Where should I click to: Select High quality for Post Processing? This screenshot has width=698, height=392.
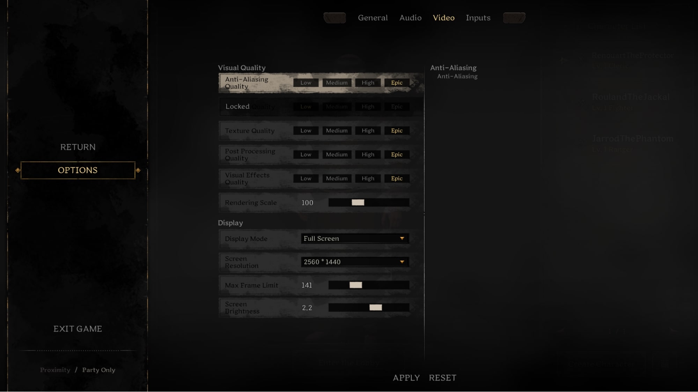tap(368, 154)
